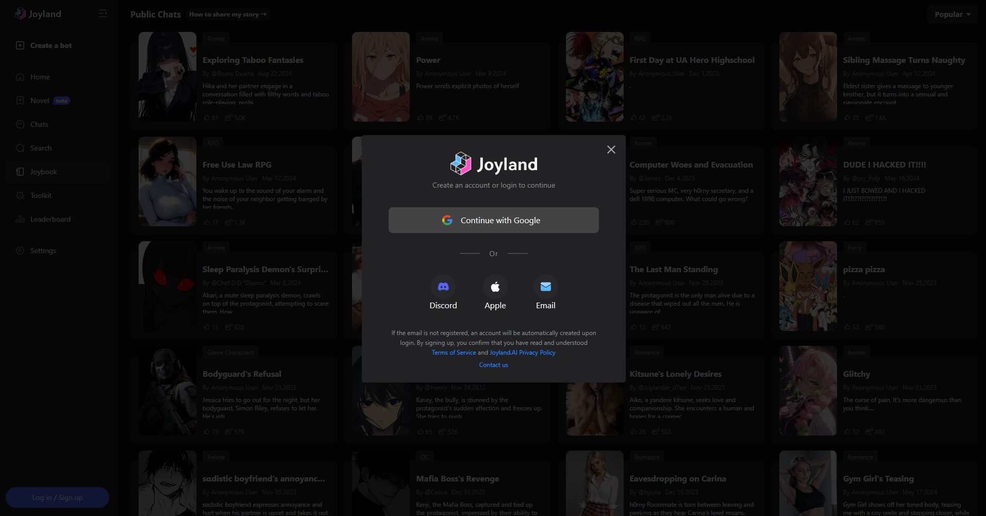
Task: Click the Contact us link
Action: pyautogui.click(x=493, y=364)
